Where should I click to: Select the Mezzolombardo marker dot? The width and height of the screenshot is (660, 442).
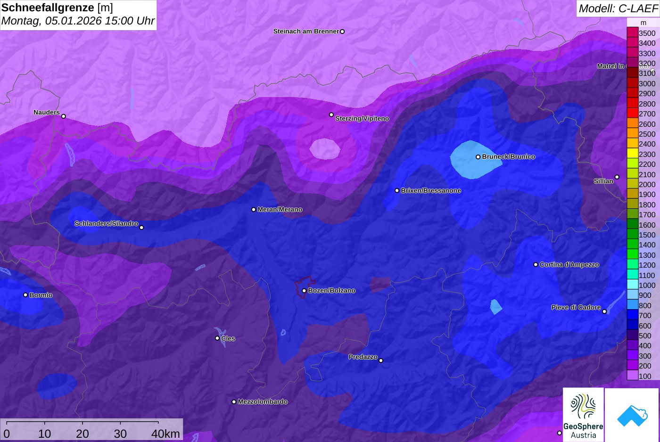[234, 402]
